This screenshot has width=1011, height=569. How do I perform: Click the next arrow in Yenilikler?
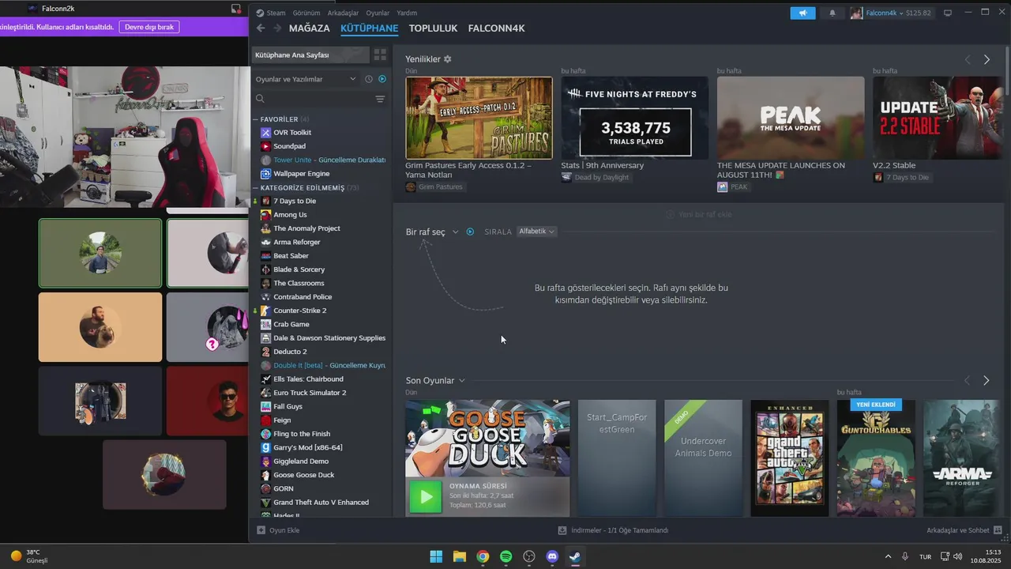[x=987, y=59]
